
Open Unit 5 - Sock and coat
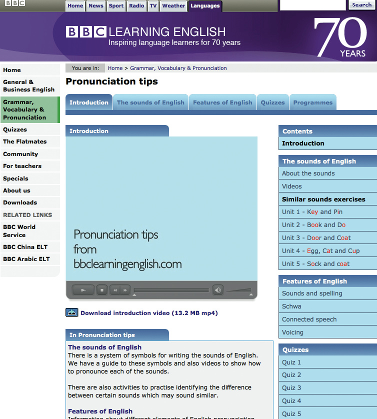(328, 263)
